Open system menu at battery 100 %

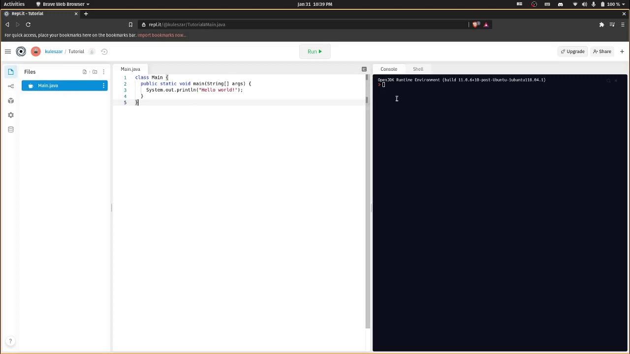612,4
